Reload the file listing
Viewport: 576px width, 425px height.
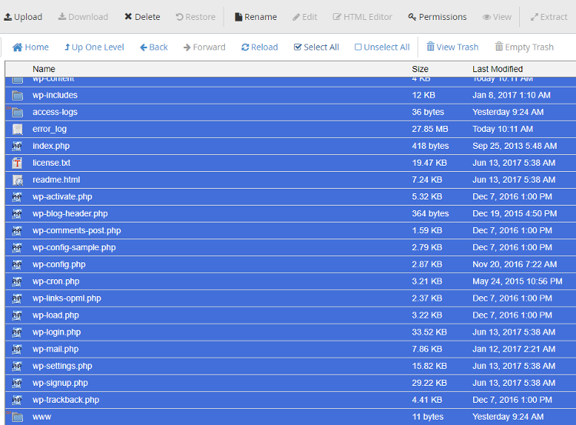[260, 47]
